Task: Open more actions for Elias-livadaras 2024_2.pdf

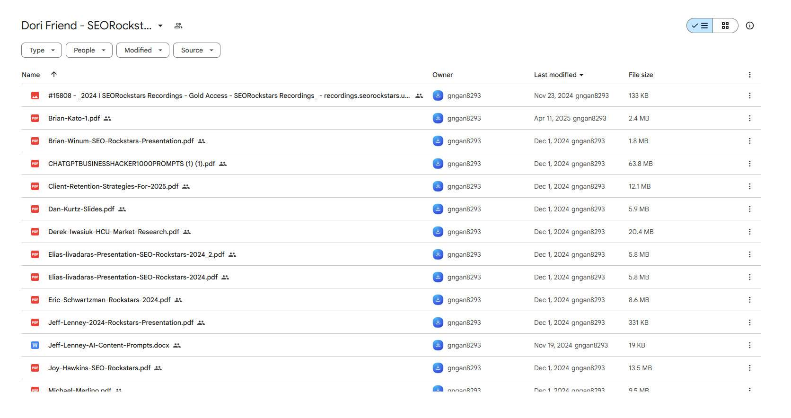Action: [x=750, y=254]
